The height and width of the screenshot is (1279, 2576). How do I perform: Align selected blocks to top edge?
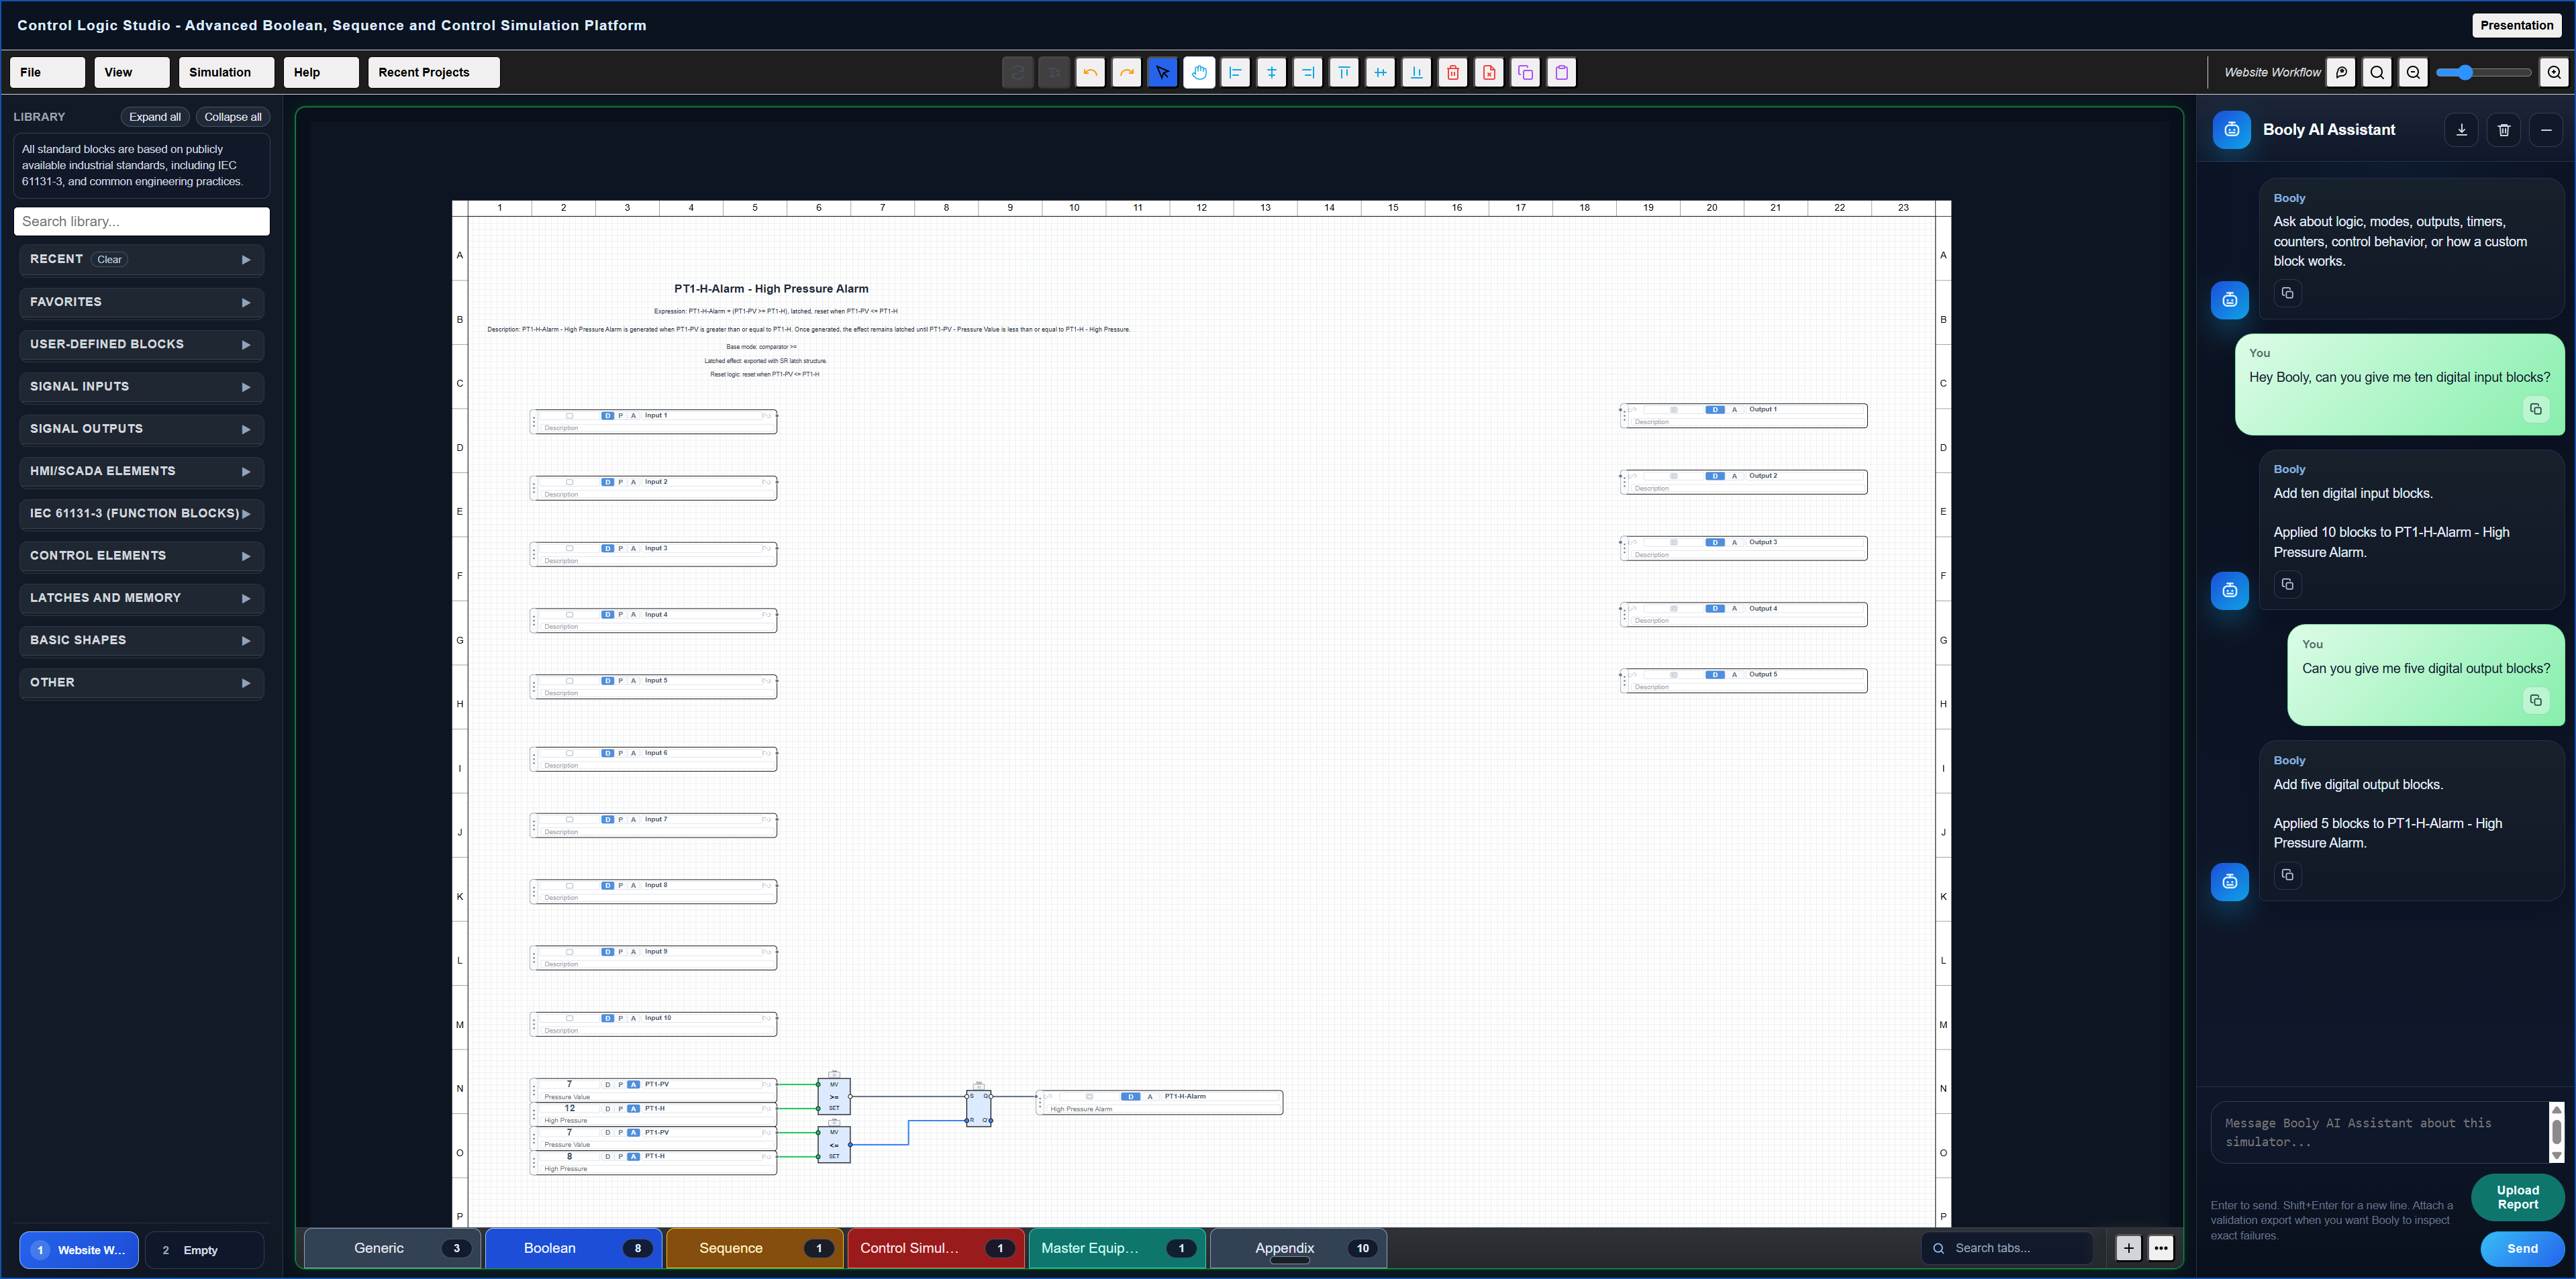pyautogui.click(x=1344, y=72)
